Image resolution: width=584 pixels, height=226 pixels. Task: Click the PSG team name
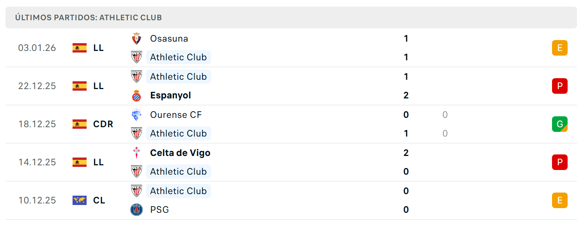coord(160,210)
